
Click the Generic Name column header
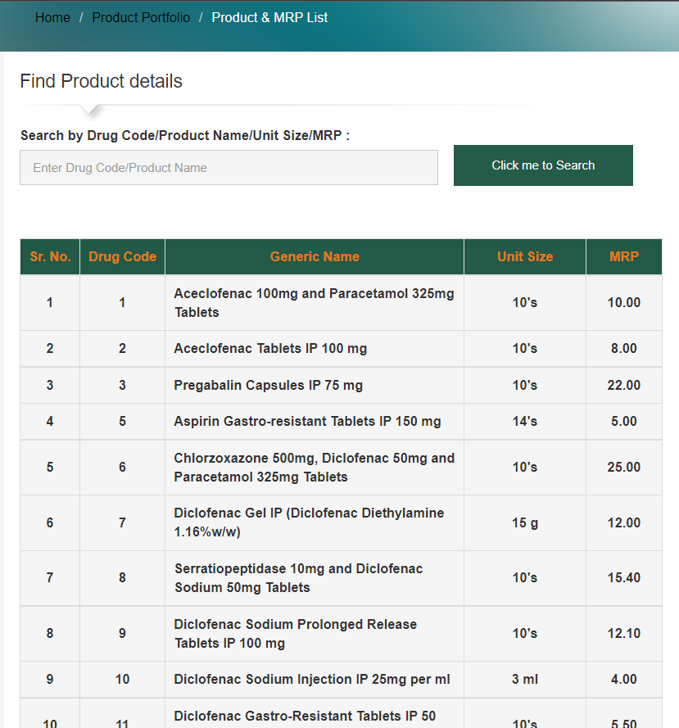coord(315,256)
